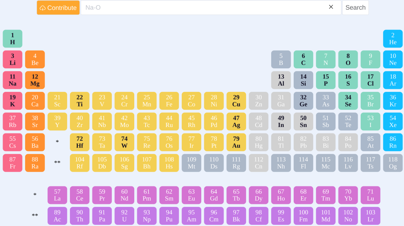The image size is (404, 226).
Task: Choose the Gold (Au) element tile
Action: click(x=236, y=142)
